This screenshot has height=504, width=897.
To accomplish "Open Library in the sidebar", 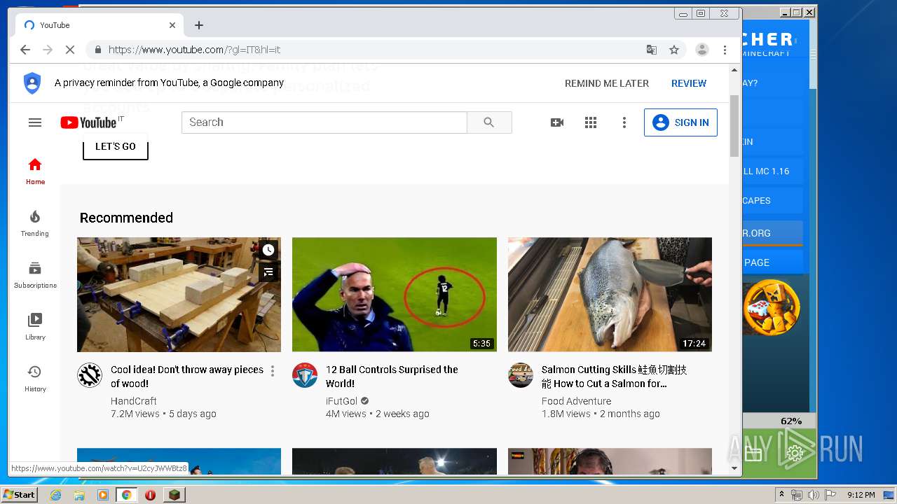I will 35,327.
